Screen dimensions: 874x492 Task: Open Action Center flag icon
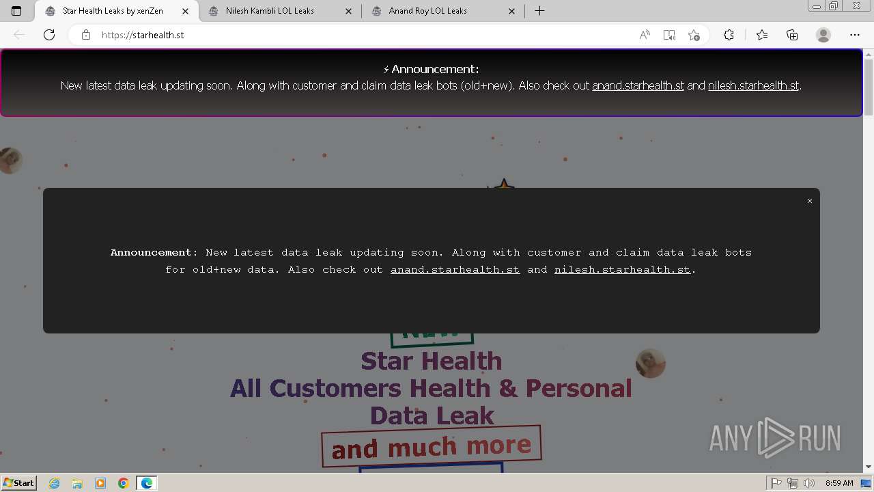coord(777,483)
